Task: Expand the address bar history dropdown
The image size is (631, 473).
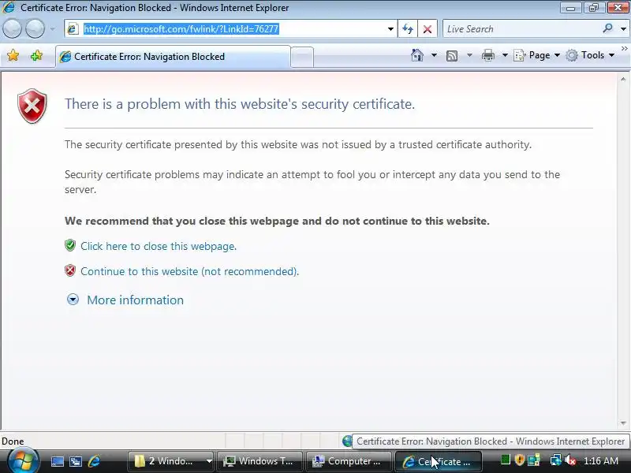Action: pyautogui.click(x=390, y=29)
